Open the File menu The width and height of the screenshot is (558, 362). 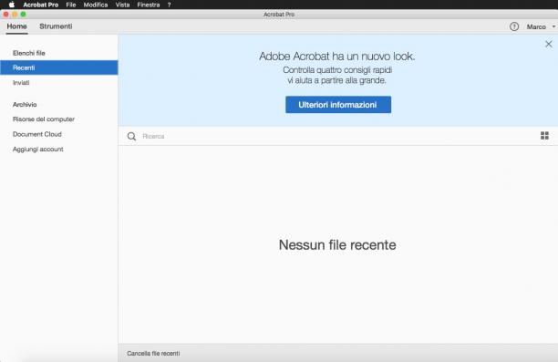[71, 5]
